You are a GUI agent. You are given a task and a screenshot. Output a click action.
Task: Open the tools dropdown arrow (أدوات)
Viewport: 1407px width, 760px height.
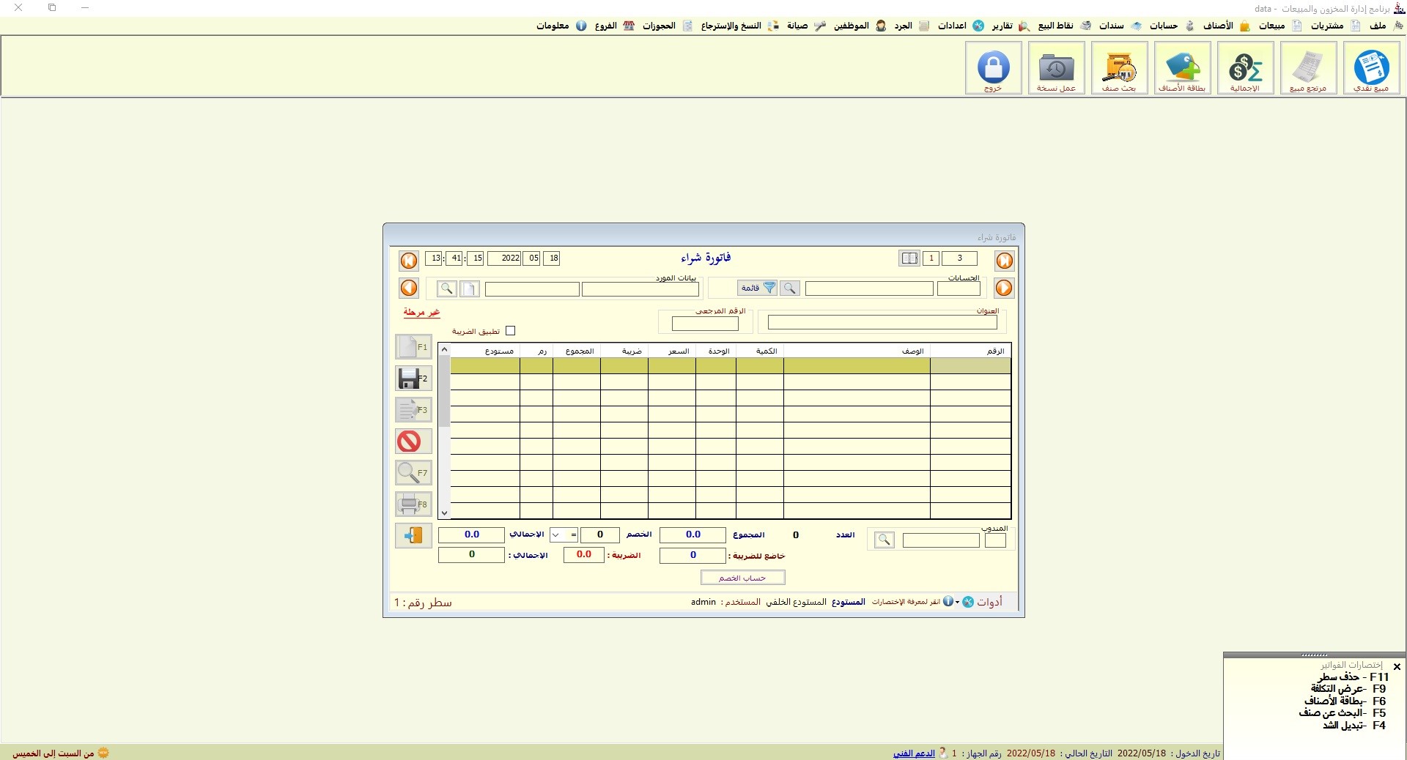957,603
